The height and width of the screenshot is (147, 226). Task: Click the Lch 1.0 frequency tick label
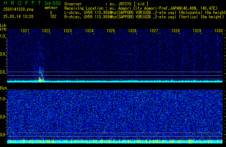[x=3, y=36]
